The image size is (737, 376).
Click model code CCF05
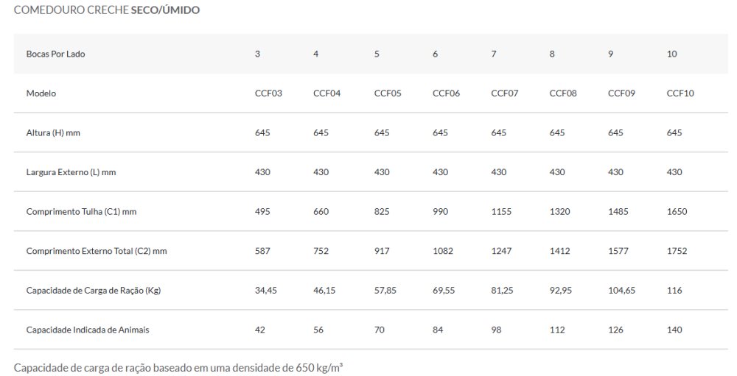[x=388, y=93]
